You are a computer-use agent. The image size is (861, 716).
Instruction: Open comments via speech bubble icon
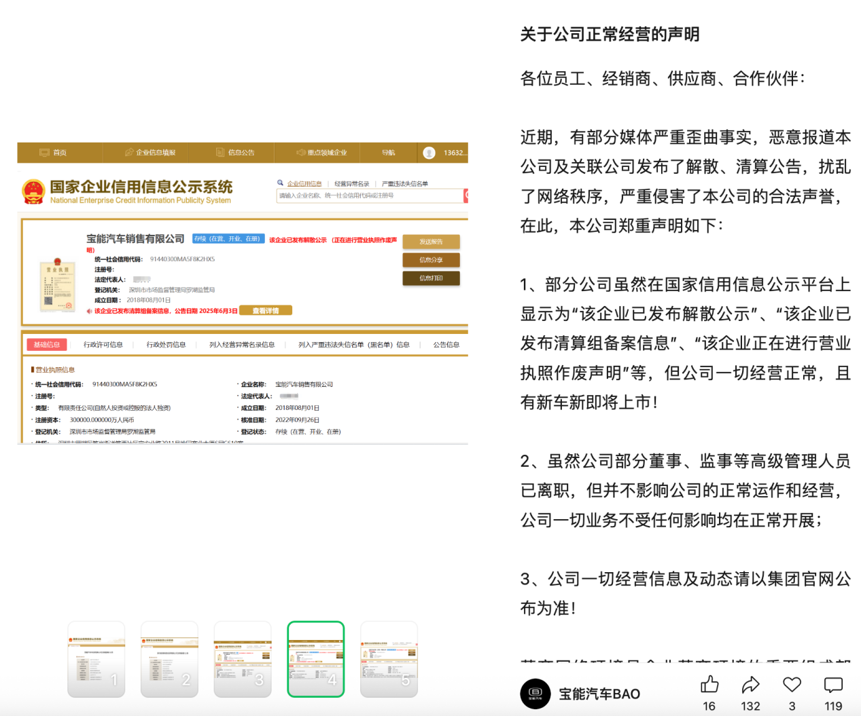click(833, 685)
